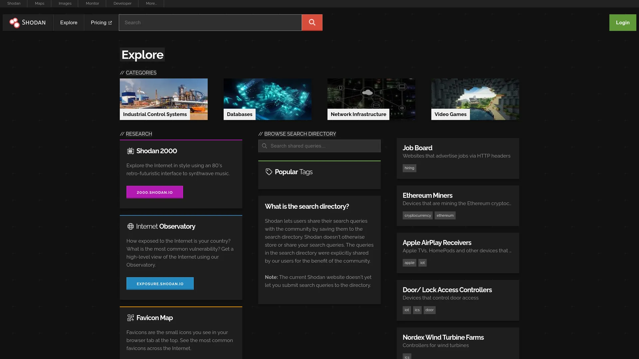This screenshot has height=359, width=639.
Task: Select the ics tag under Nordex Wind Turbine
Action: pyautogui.click(x=407, y=357)
